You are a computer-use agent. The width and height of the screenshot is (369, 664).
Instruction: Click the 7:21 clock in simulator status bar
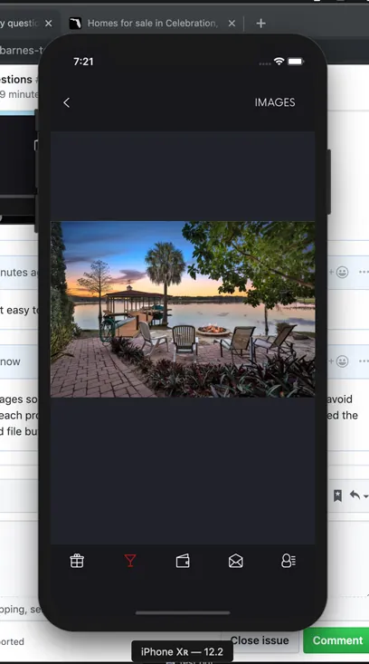coord(83,62)
